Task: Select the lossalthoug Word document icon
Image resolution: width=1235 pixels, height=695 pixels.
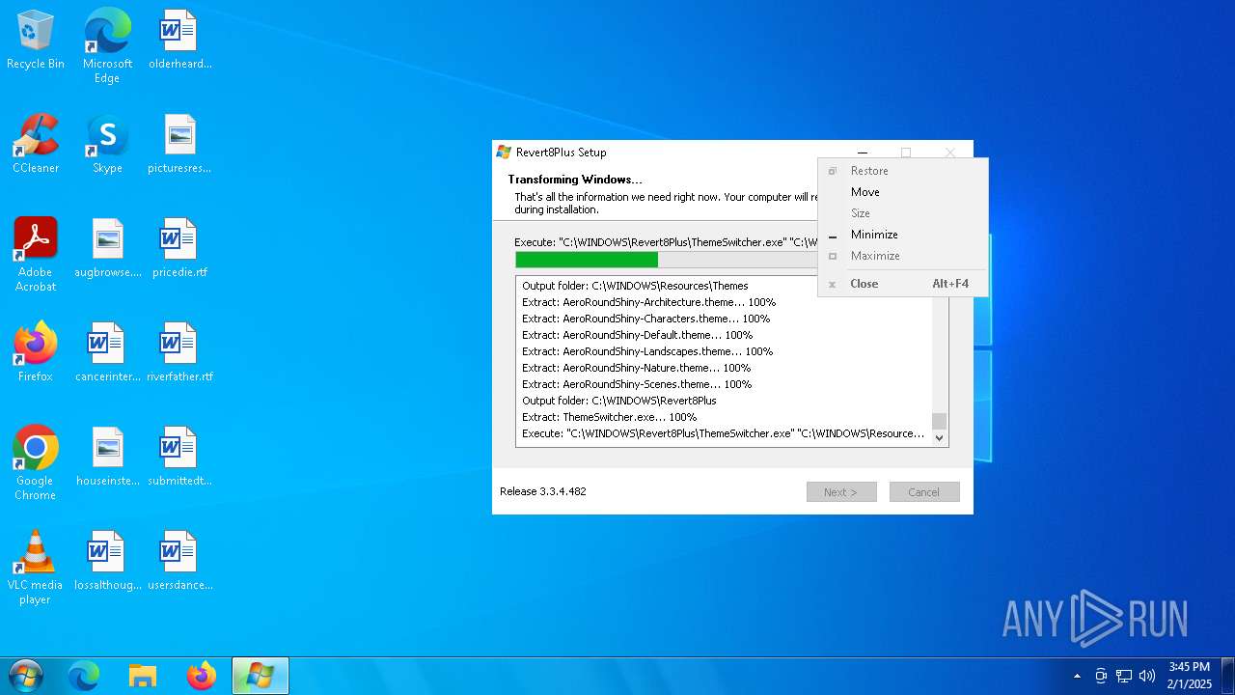Action: (x=107, y=562)
